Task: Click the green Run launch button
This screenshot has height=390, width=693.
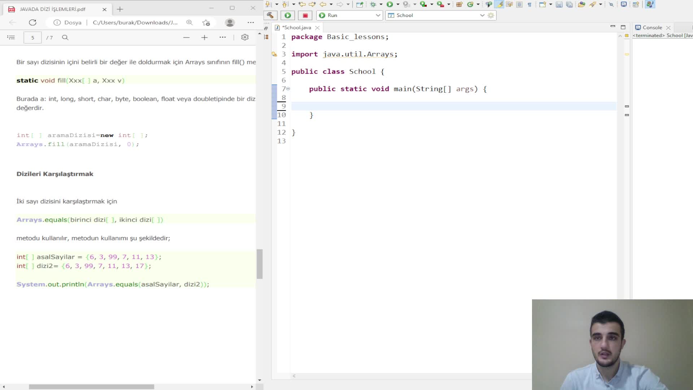Action: (x=288, y=15)
